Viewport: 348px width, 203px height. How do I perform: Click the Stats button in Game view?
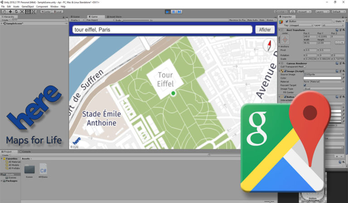(262, 20)
